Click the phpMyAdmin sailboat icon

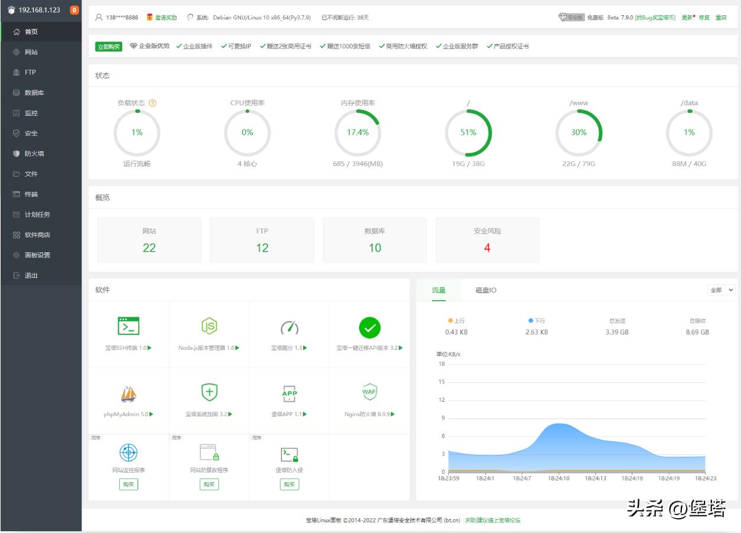pos(129,394)
